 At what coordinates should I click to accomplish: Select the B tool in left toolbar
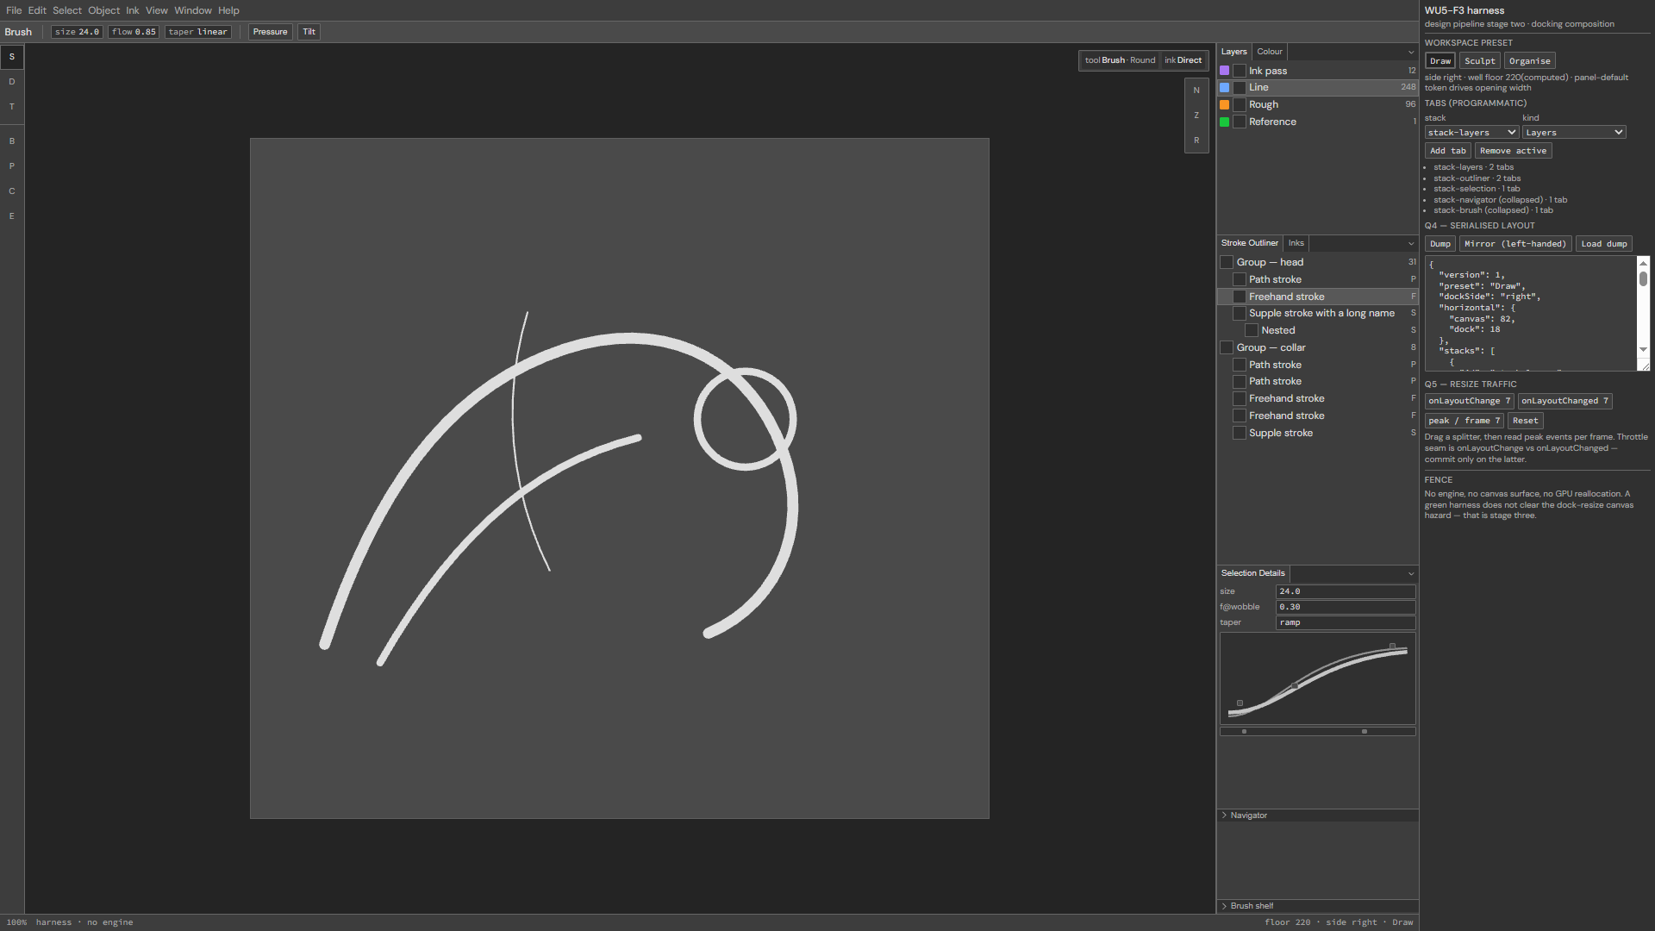[12, 141]
